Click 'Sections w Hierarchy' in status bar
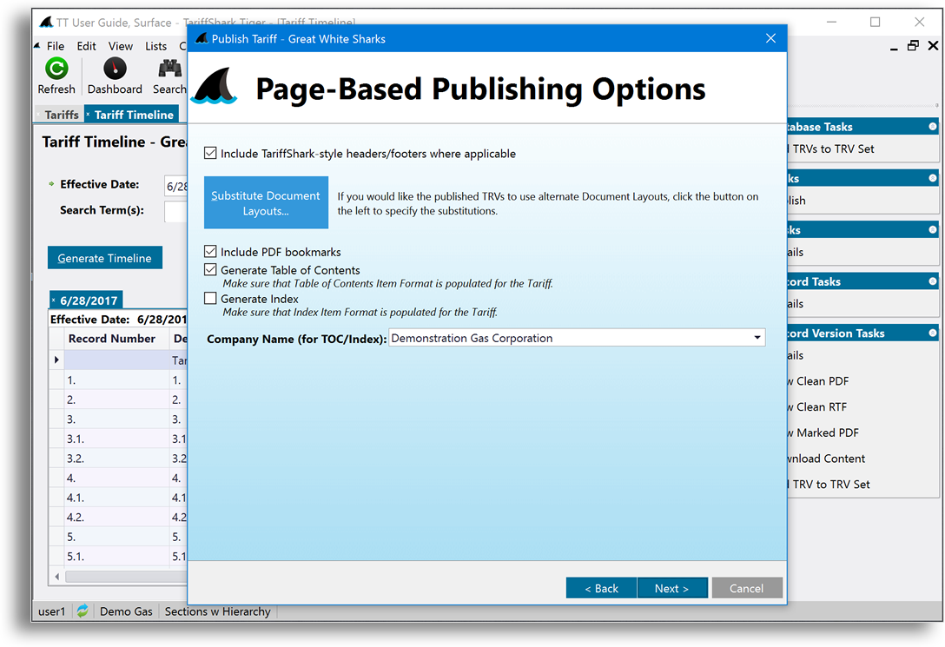The width and height of the screenshot is (945, 647). (x=217, y=611)
